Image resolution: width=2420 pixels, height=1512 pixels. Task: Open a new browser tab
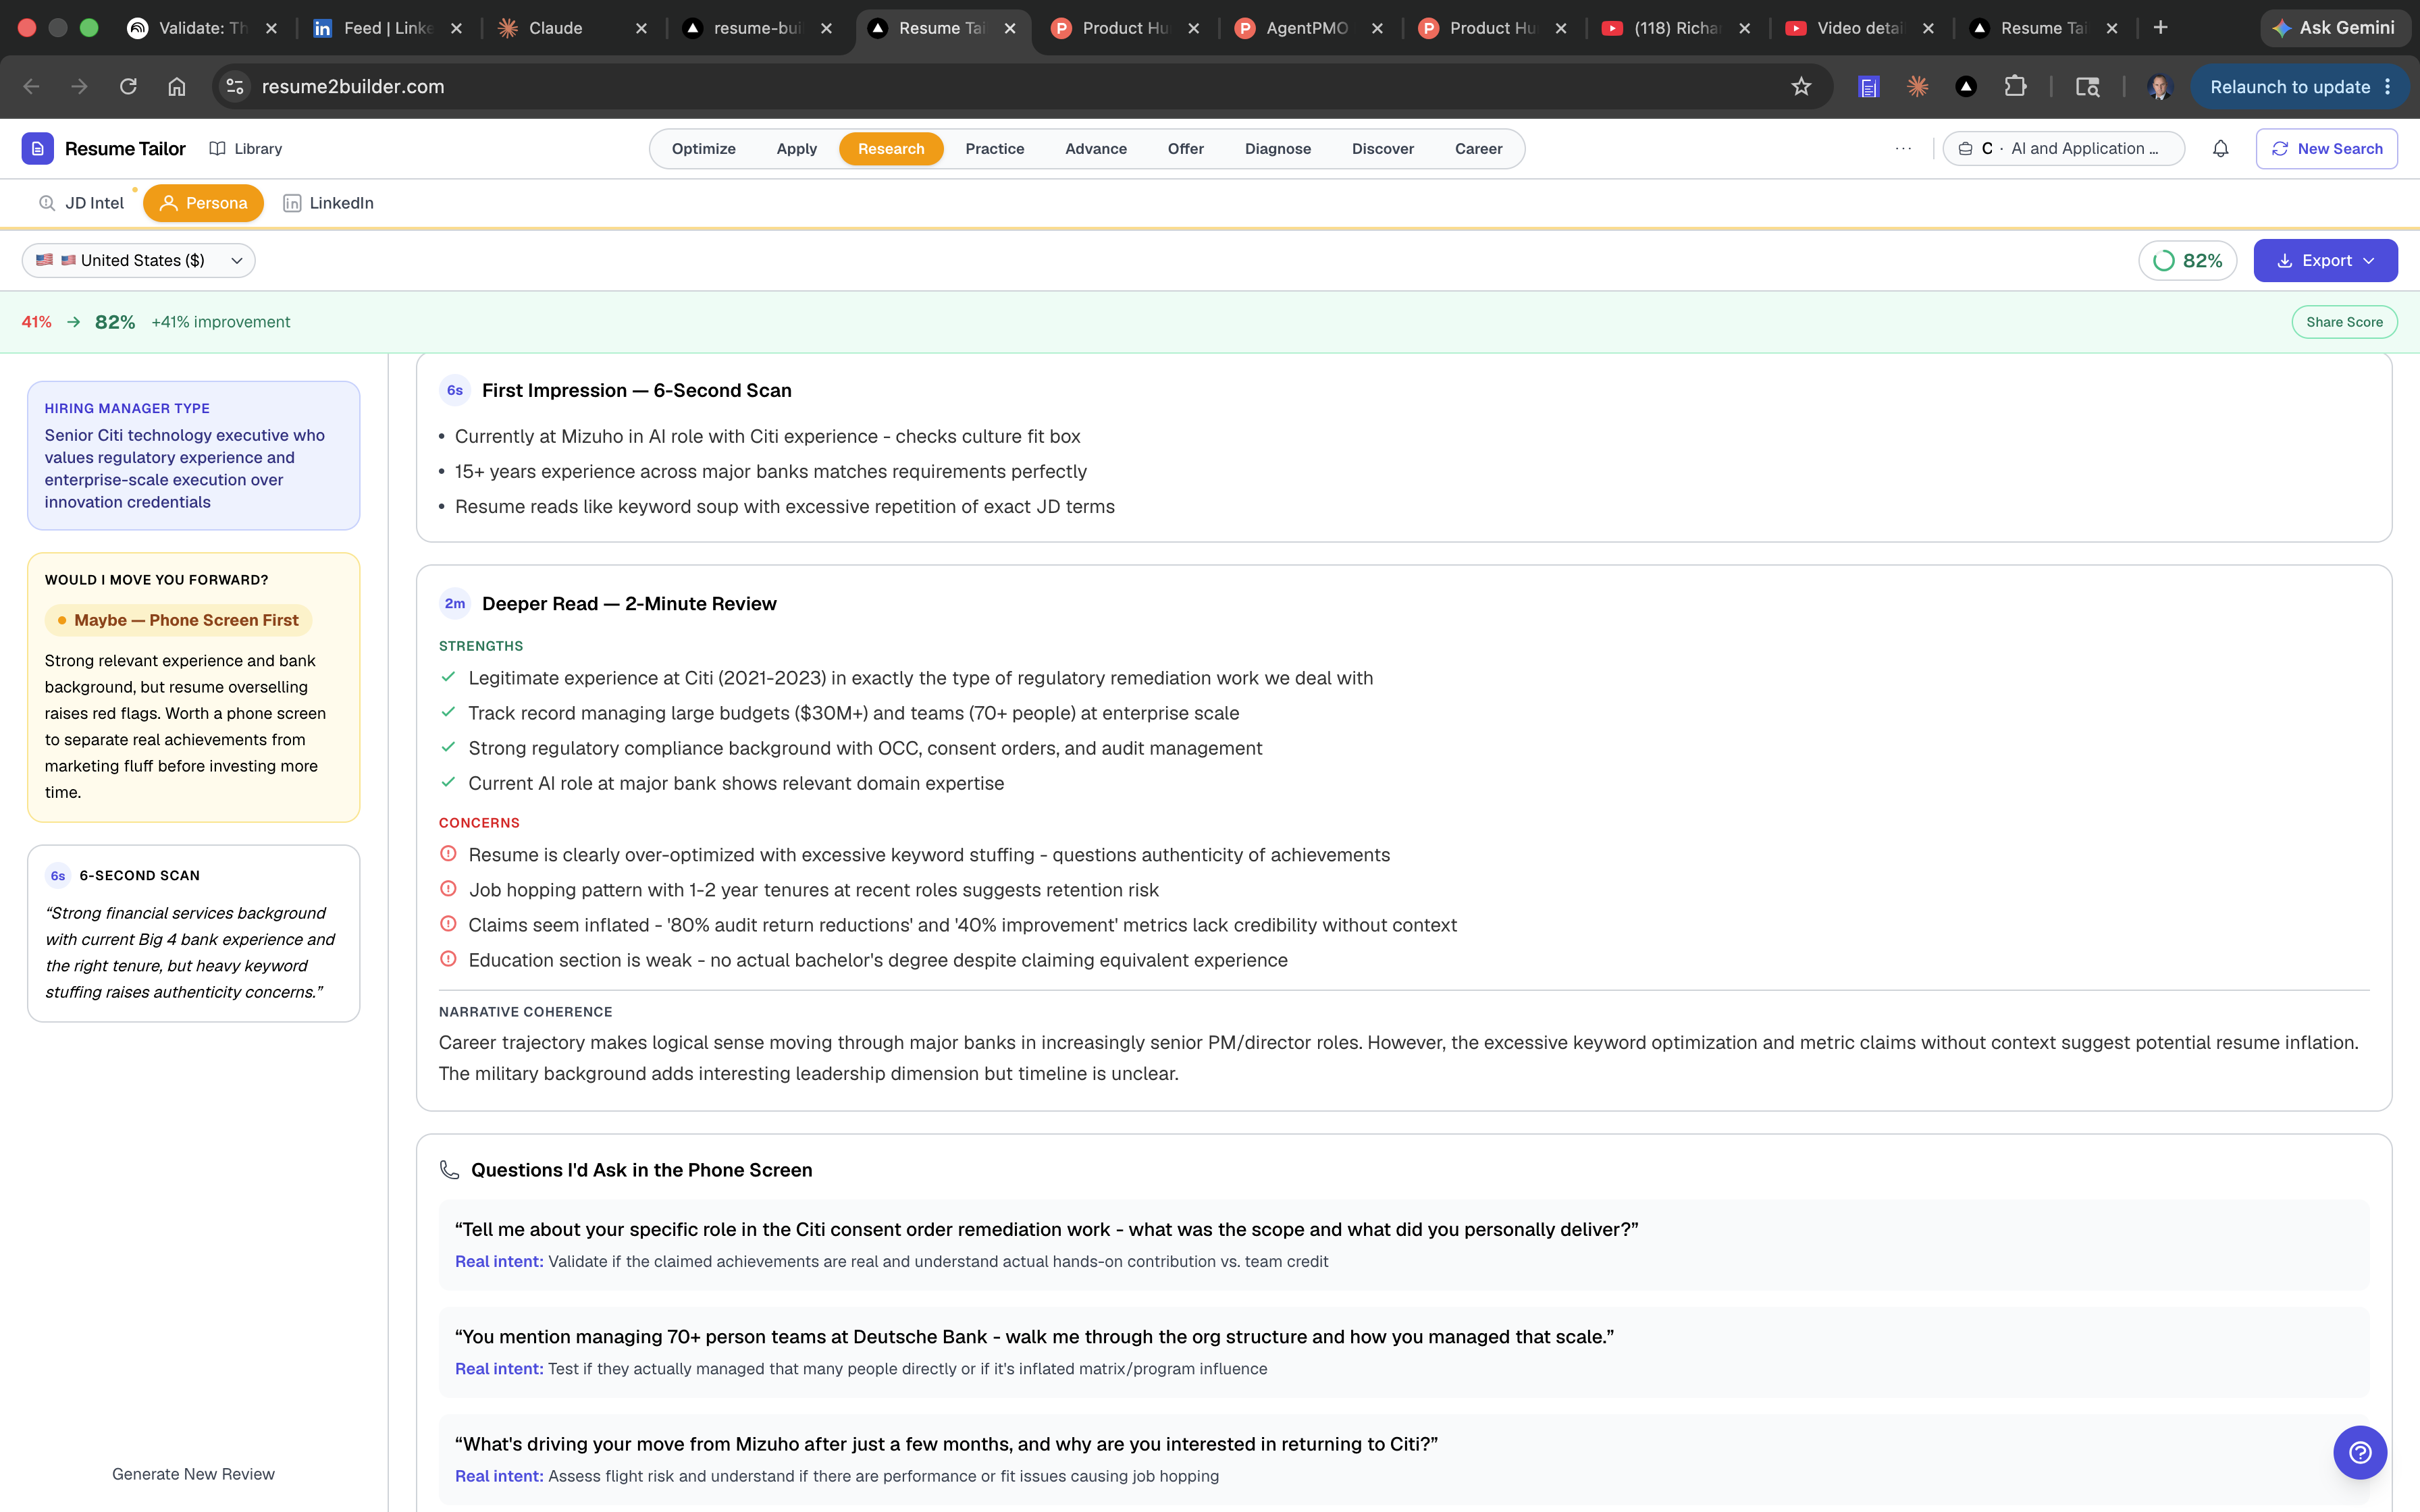[2160, 28]
